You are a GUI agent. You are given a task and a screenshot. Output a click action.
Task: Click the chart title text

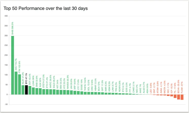46,8
